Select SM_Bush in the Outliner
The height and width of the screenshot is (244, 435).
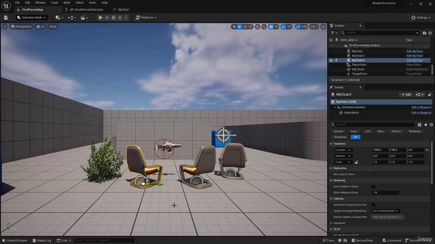pyautogui.click(x=358, y=69)
